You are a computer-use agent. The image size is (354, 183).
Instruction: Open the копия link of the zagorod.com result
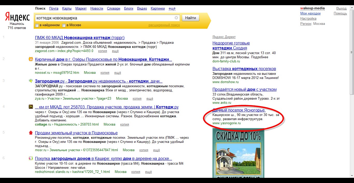103,51
